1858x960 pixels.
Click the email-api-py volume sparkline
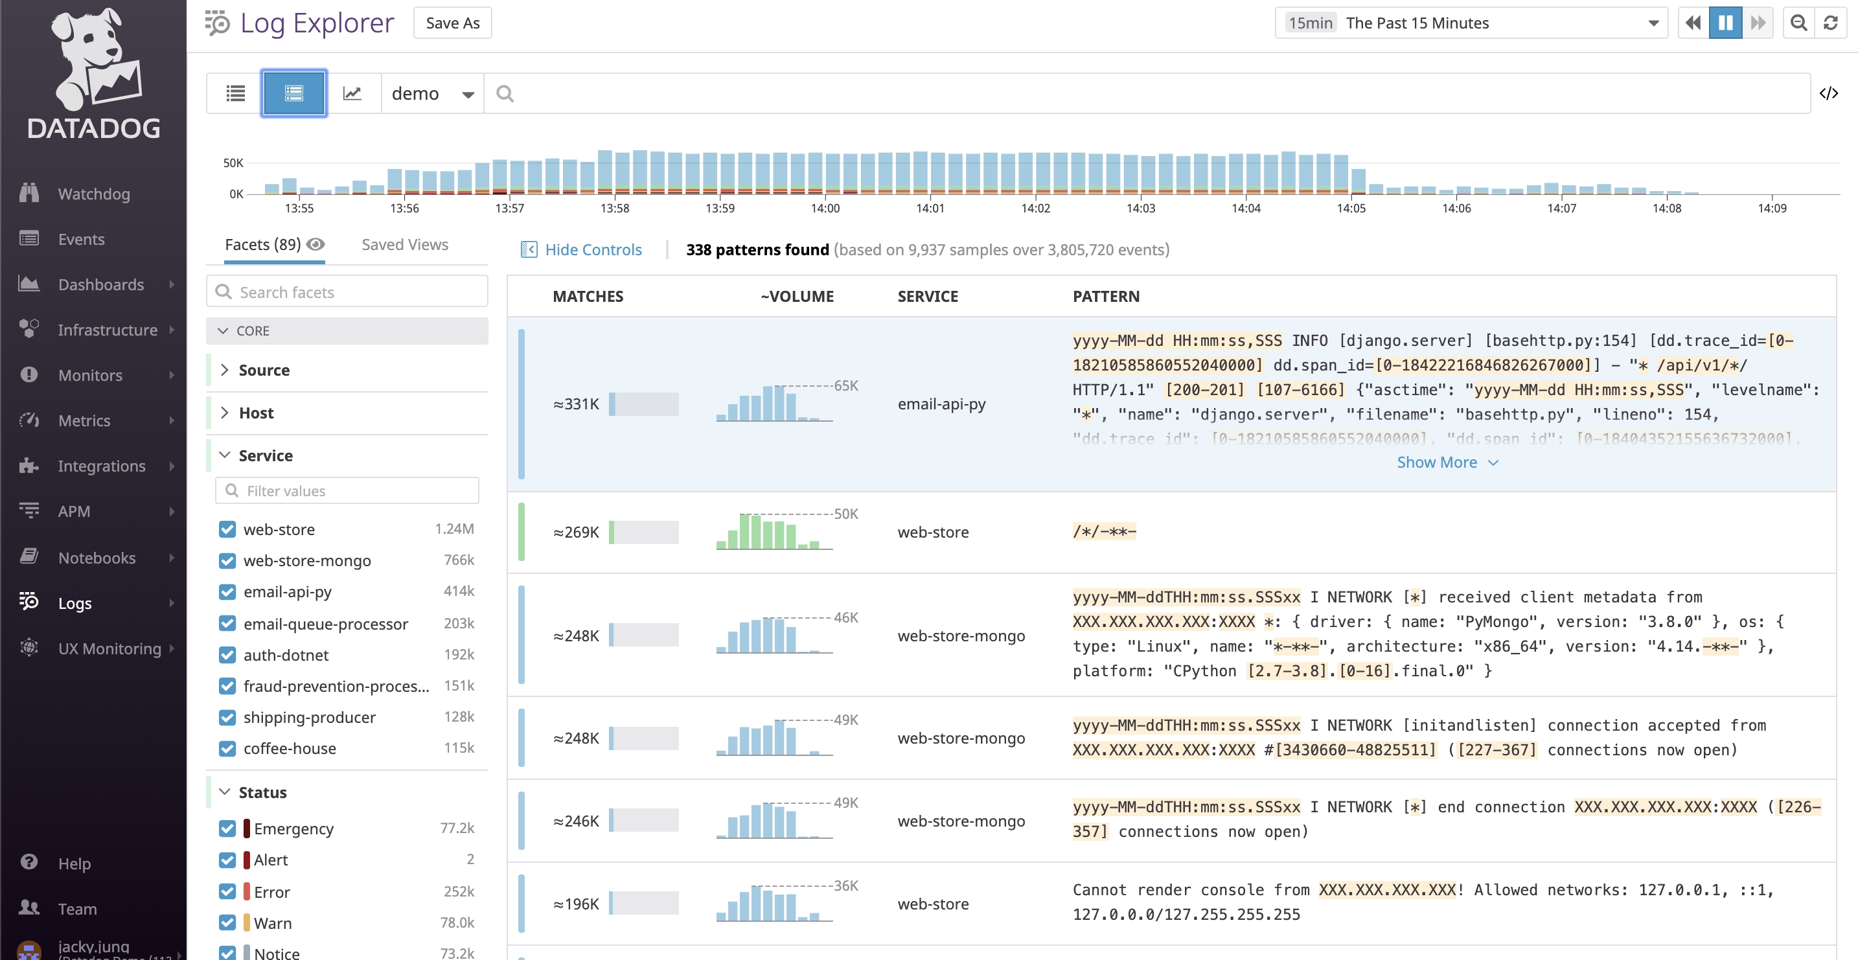pyautogui.click(x=775, y=402)
